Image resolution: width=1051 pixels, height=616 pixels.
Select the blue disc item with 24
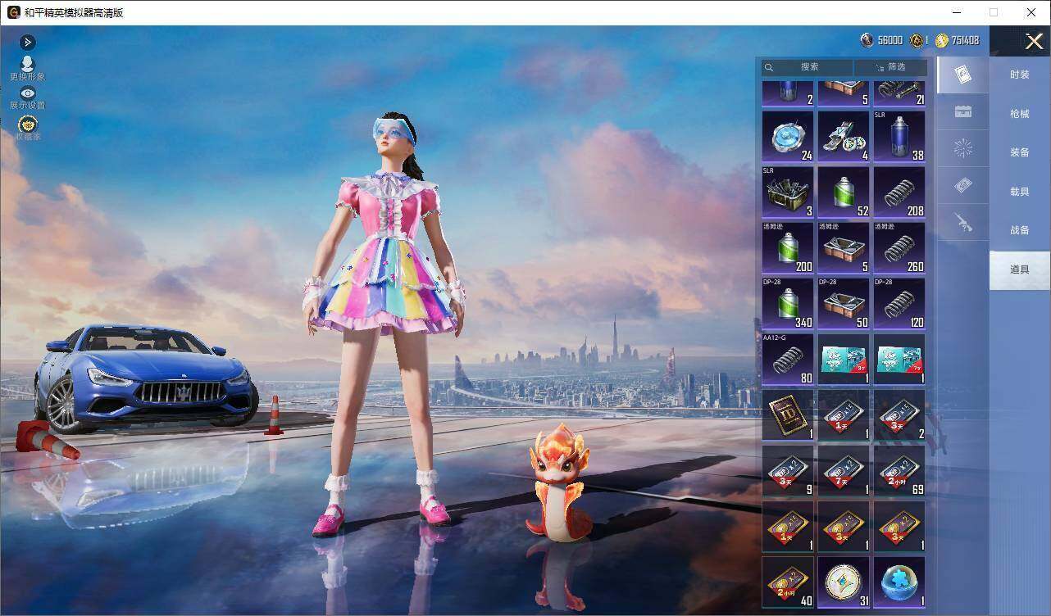(x=788, y=136)
